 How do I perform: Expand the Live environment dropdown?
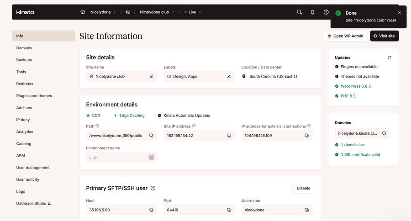click(193, 12)
